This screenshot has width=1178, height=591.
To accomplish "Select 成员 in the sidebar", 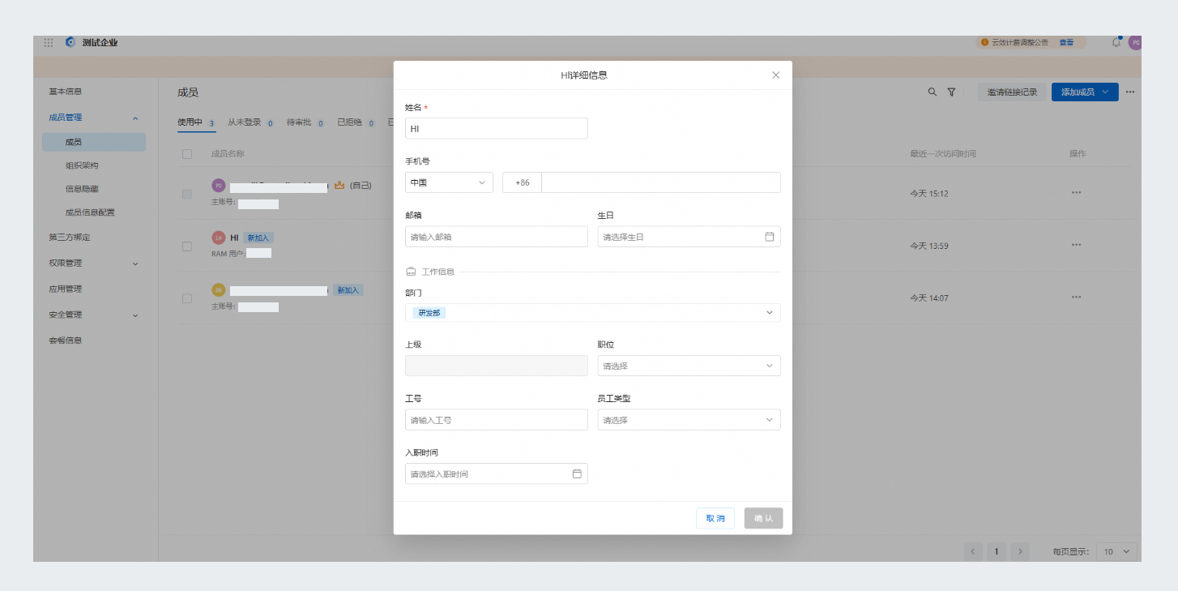I will coord(94,142).
